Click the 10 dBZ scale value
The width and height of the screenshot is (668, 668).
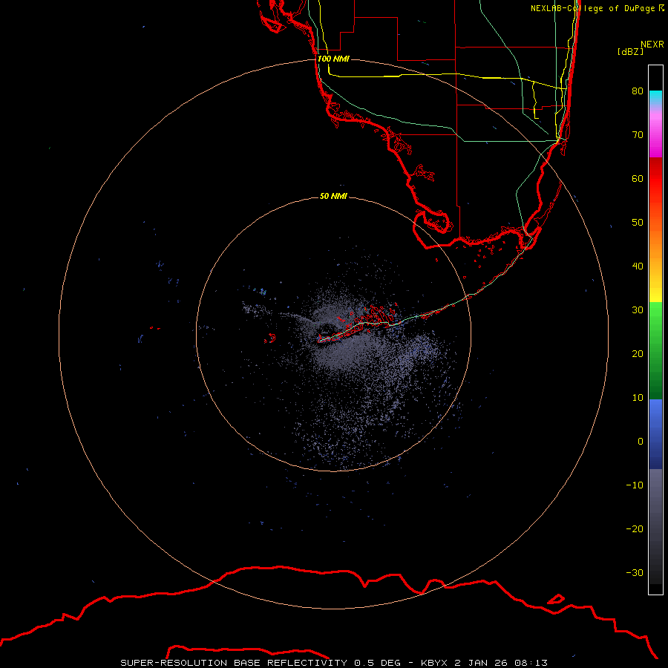[x=638, y=398]
